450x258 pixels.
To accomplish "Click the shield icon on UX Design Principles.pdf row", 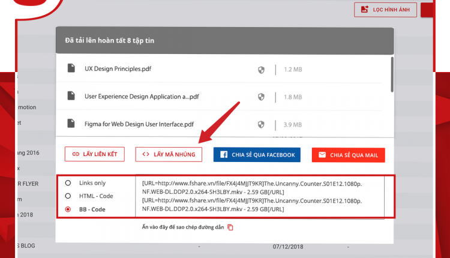I will 261,70.
